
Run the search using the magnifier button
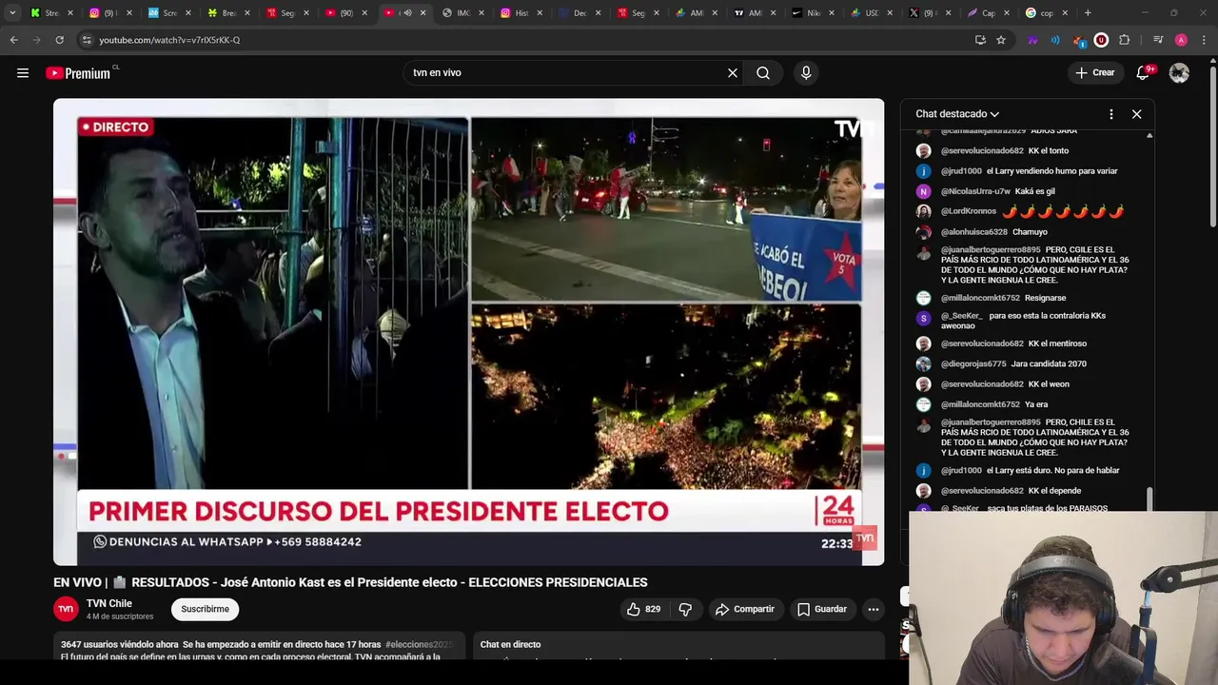click(x=763, y=73)
